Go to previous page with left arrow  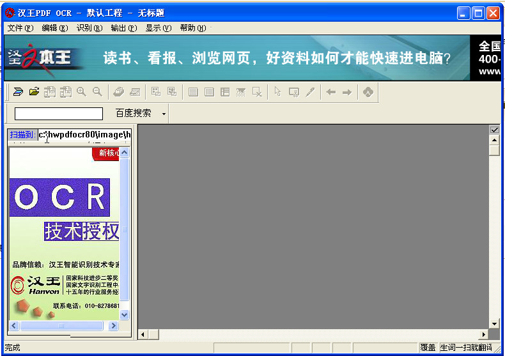(330, 93)
